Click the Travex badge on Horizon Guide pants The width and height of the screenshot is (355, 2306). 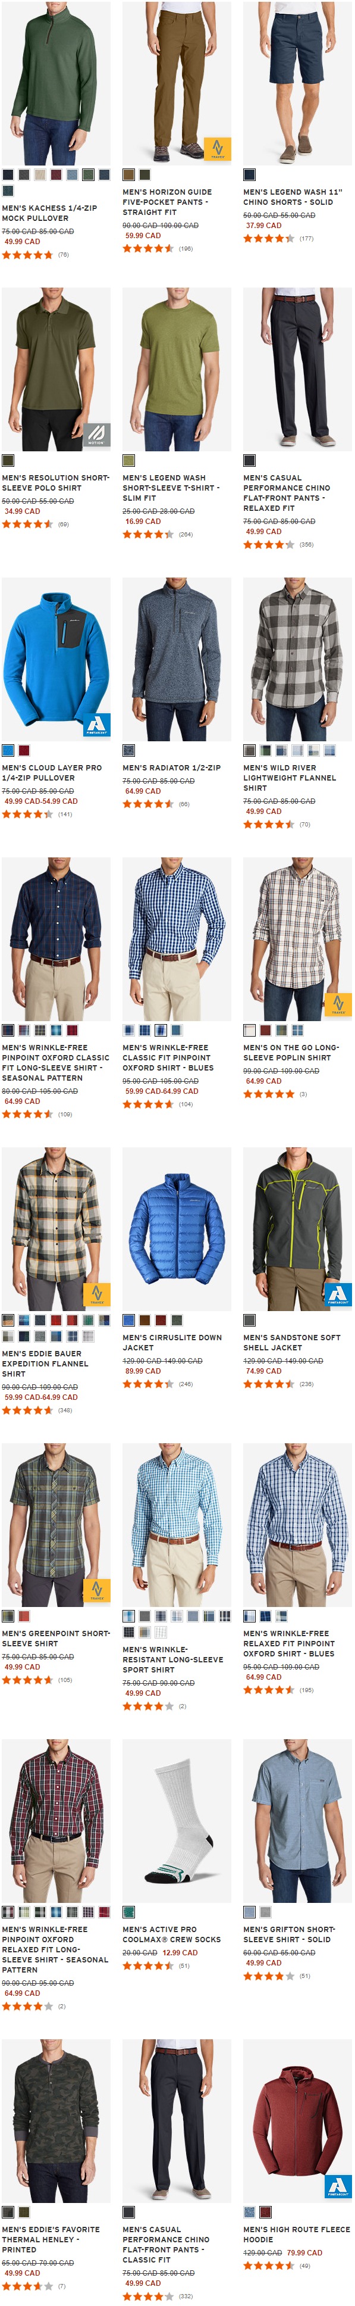217,149
